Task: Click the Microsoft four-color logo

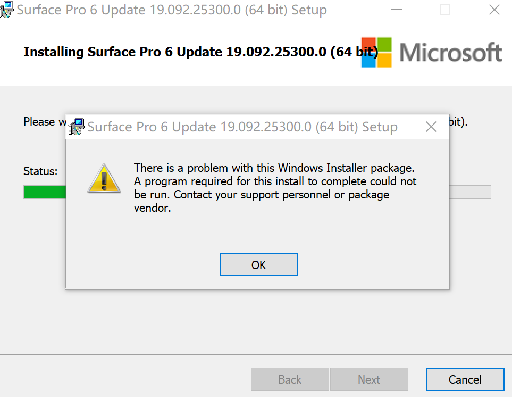Action: [x=376, y=52]
